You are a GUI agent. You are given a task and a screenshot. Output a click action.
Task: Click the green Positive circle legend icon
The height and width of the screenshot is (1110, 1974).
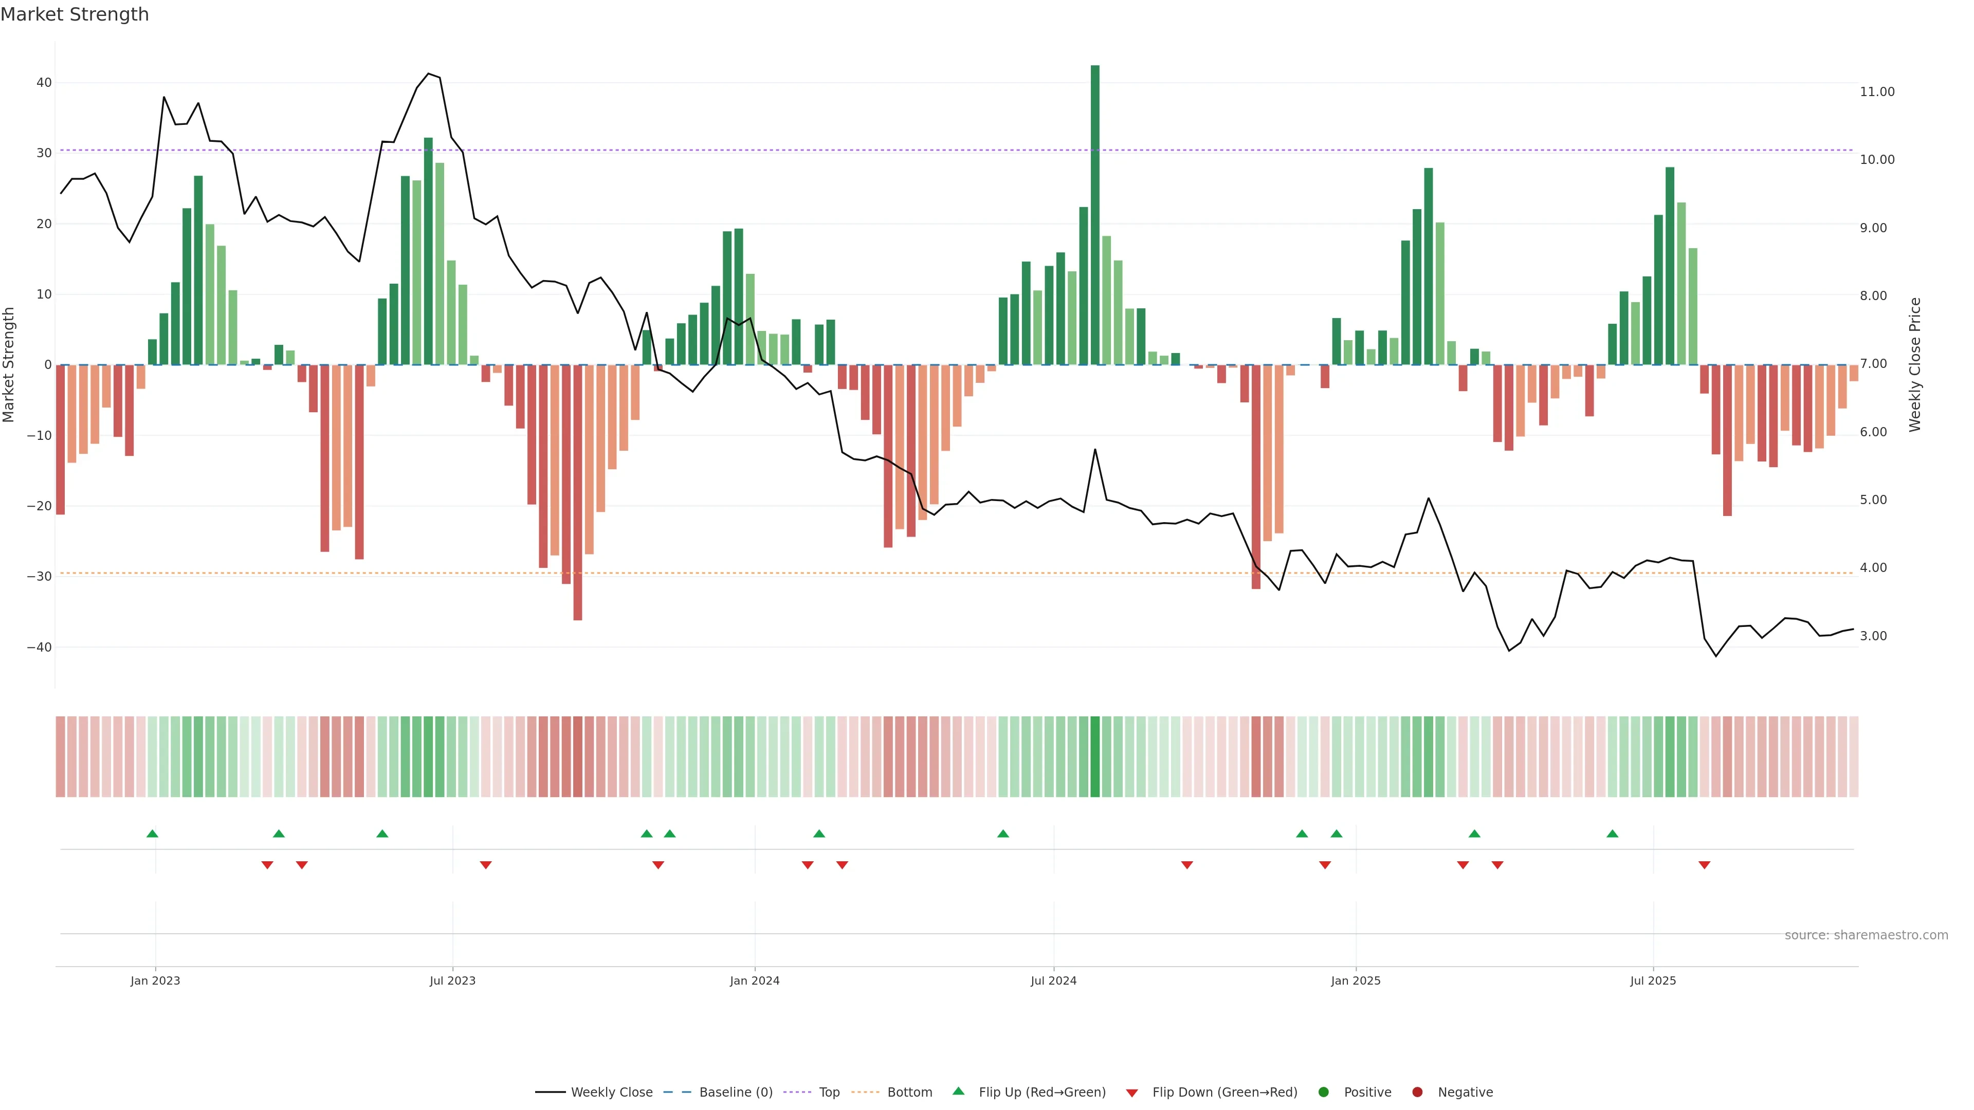(1323, 1093)
